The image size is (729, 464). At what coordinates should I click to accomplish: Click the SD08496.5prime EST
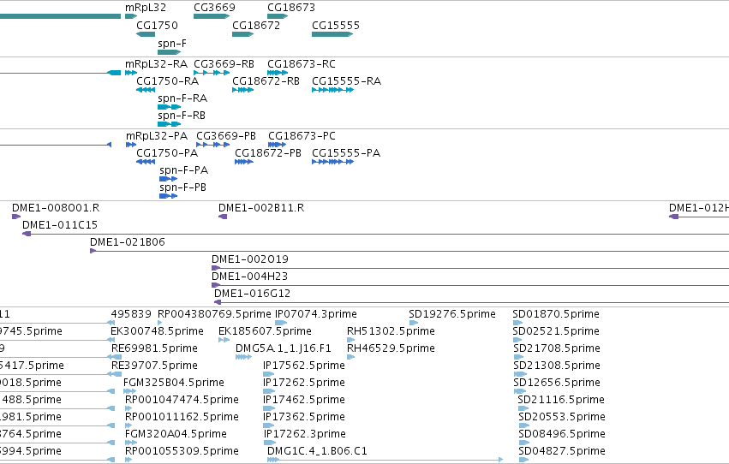click(x=524, y=443)
